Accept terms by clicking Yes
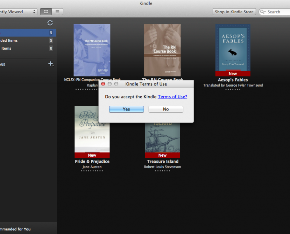The image size is (290, 234). [126, 109]
